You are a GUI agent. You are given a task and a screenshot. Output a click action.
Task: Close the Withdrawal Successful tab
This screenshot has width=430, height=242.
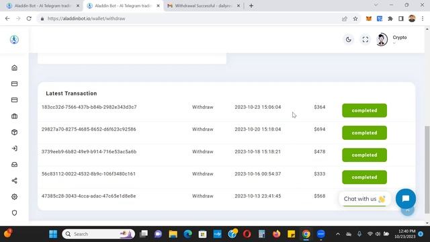tap(239, 6)
